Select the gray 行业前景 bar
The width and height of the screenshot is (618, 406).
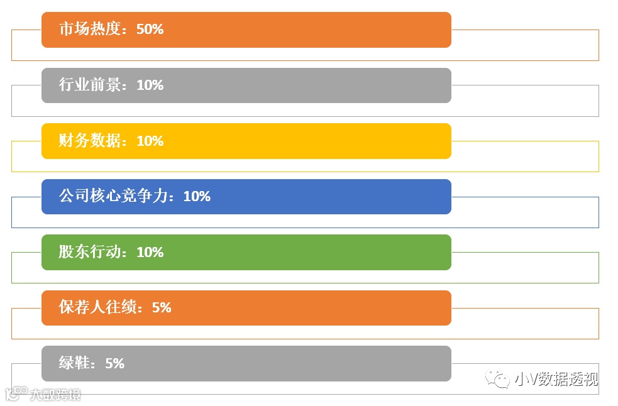[x=246, y=85]
